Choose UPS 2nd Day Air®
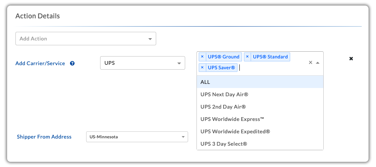This screenshot has width=376, height=167. pos(260,107)
